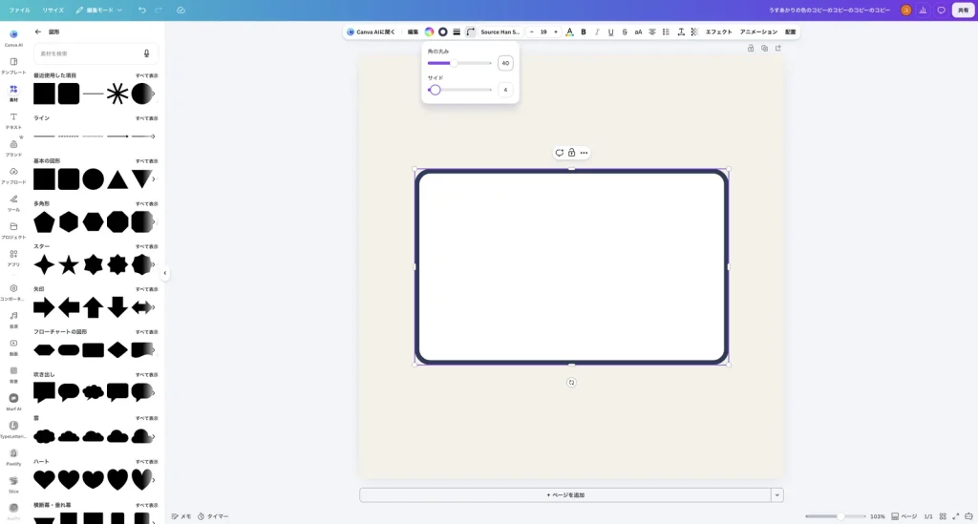Click the cloud save status icon
This screenshot has width=978, height=524.
(x=181, y=10)
